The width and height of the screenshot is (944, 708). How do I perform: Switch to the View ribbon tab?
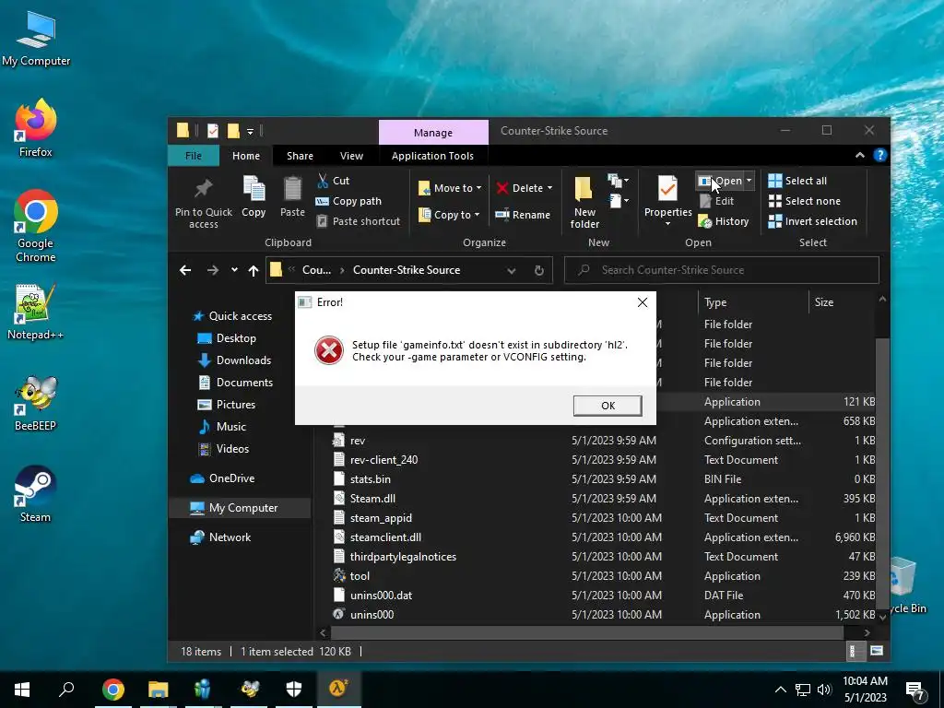pyautogui.click(x=351, y=155)
